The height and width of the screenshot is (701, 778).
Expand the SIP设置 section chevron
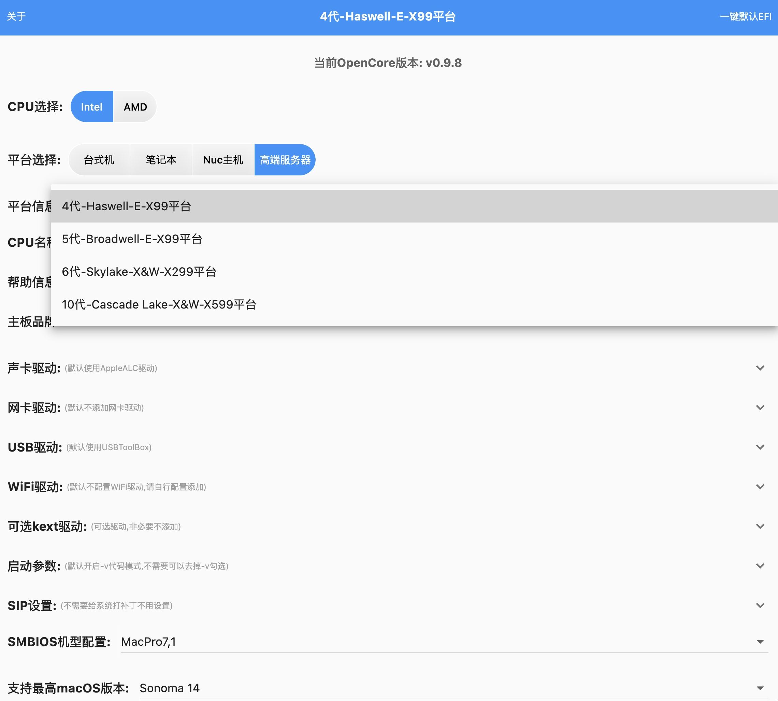[x=760, y=605]
